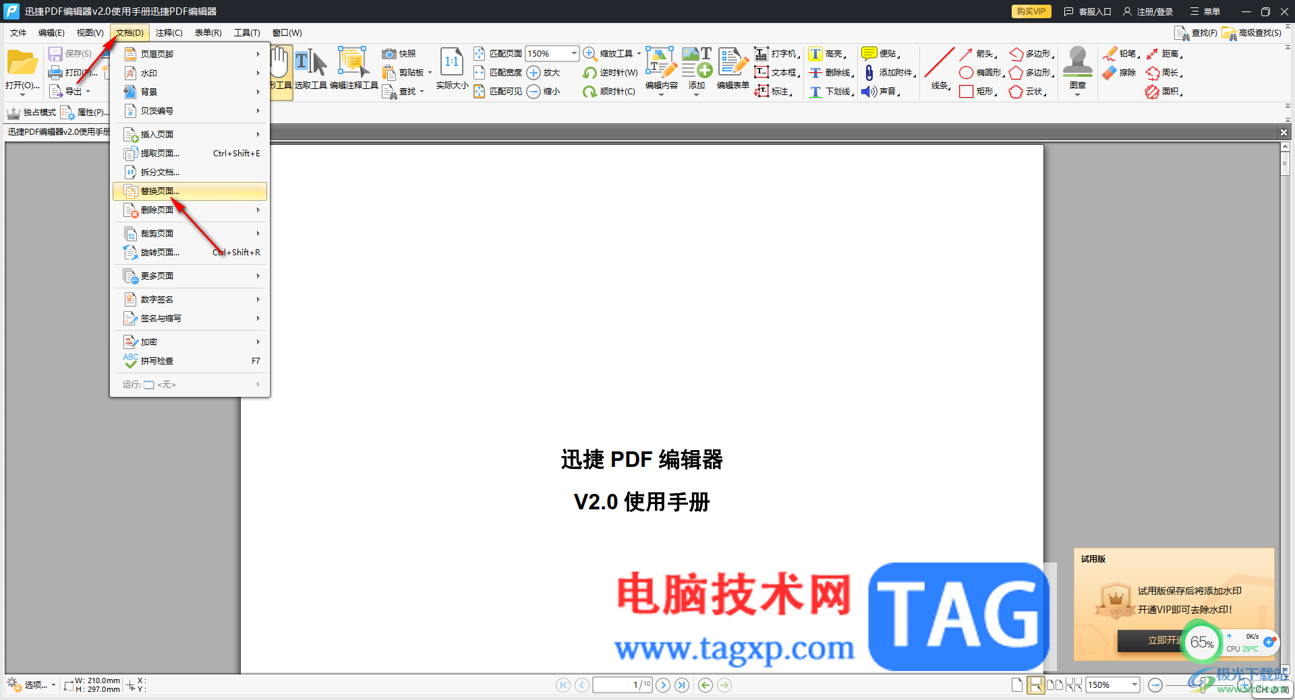
Task: Select the 线条 line drawing tool
Action: (x=940, y=69)
